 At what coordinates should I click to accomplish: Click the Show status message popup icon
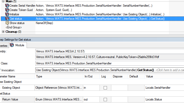(x=7, y=23)
